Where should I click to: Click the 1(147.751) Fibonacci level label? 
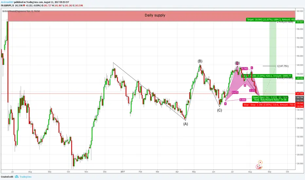[283, 66]
